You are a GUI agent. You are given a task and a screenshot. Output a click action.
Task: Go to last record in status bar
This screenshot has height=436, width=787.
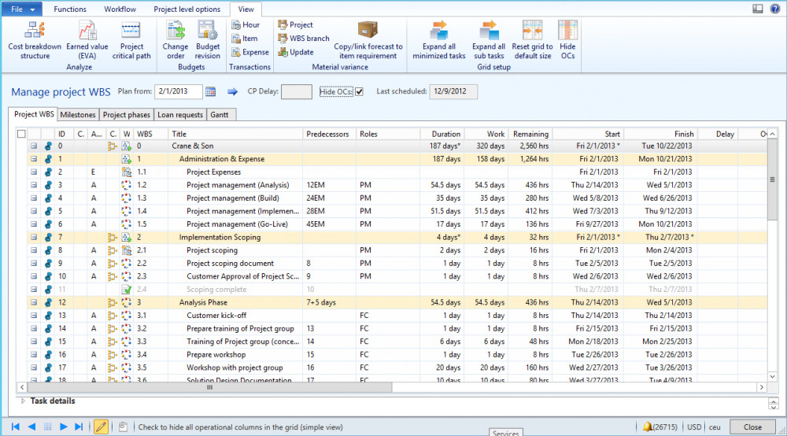tap(79, 427)
